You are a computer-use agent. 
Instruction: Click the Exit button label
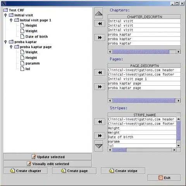(x=167, y=178)
